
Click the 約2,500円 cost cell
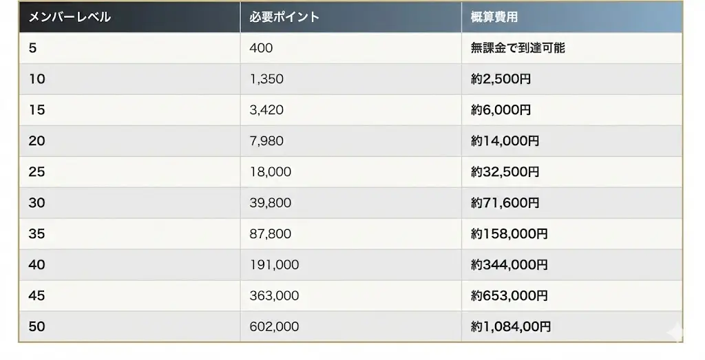coord(501,79)
